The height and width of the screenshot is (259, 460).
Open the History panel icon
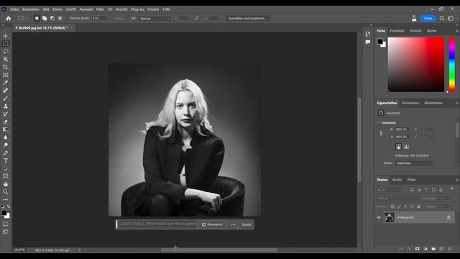368,34
